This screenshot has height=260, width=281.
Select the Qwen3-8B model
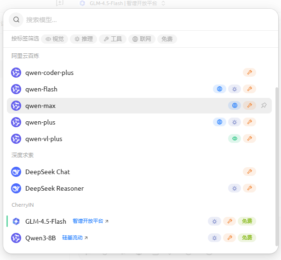click(x=139, y=238)
